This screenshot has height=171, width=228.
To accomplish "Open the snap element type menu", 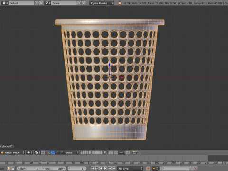I will click(x=122, y=152).
